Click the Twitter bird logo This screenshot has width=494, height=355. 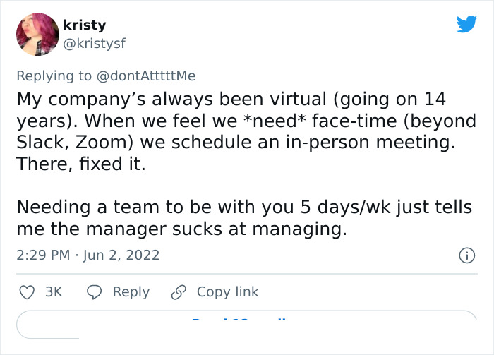click(466, 25)
